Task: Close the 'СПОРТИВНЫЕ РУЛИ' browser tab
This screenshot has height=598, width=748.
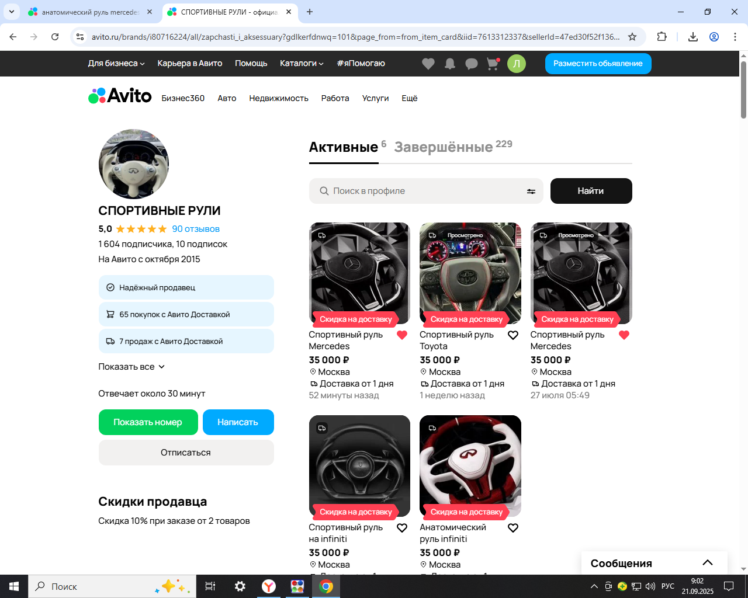Action: (289, 12)
